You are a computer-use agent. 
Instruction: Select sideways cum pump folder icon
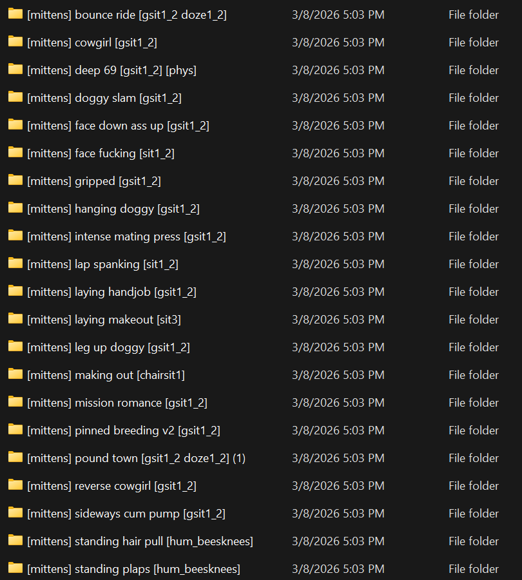[15, 513]
